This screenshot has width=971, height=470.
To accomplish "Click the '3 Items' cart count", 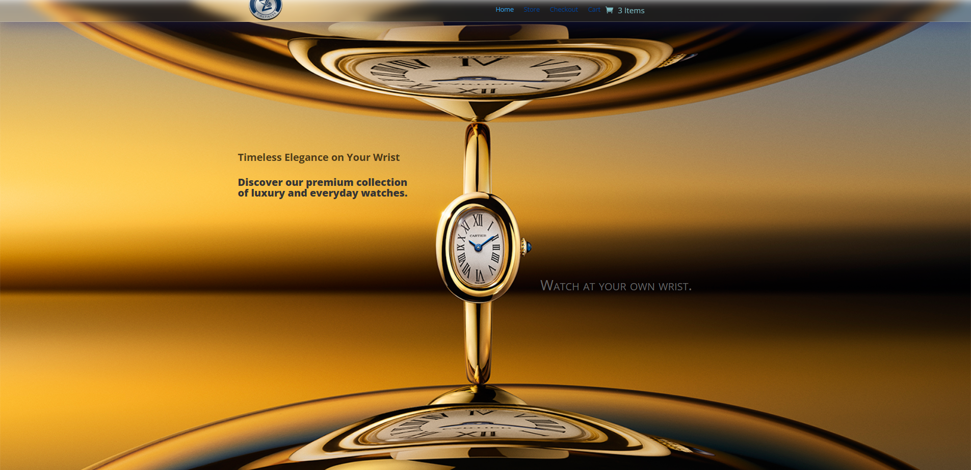I will (631, 11).
